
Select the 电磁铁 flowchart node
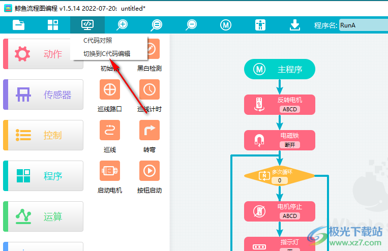point(280,140)
